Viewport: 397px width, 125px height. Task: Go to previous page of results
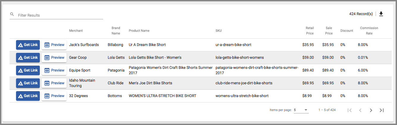360,110
